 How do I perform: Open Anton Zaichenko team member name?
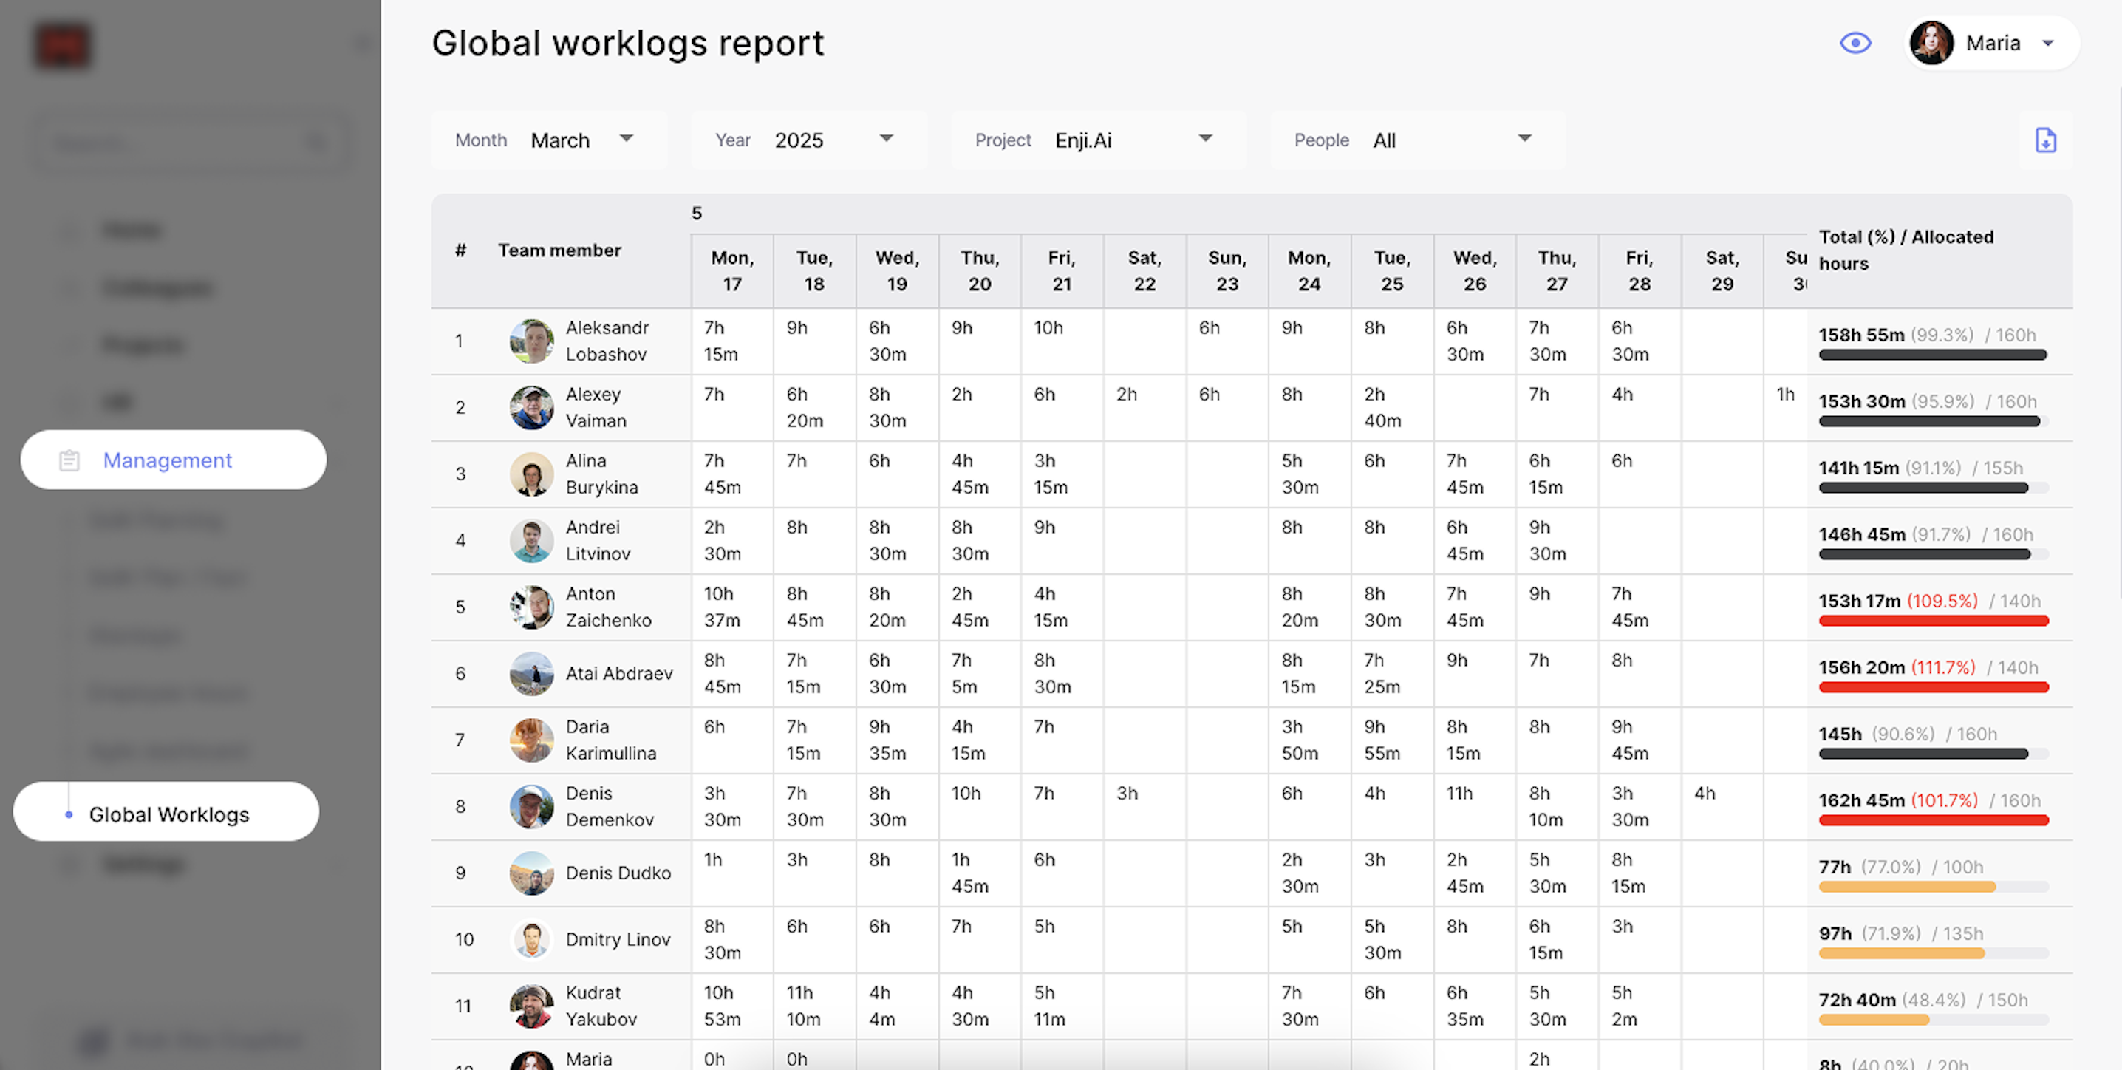tap(608, 607)
